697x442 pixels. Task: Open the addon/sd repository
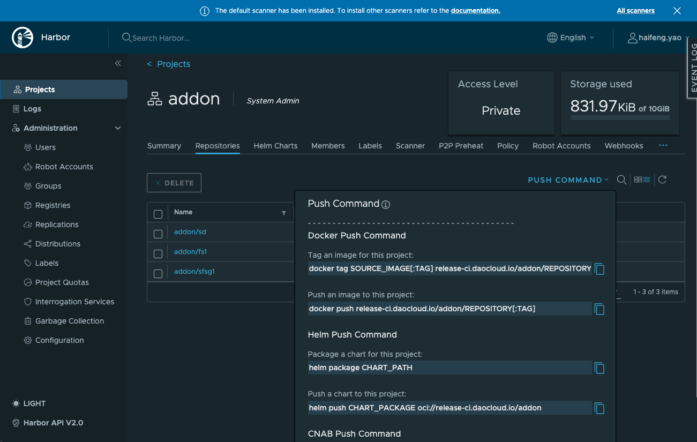190,232
